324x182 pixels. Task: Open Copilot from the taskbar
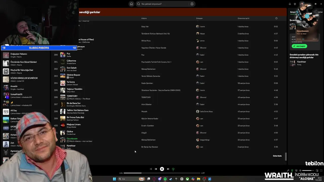[x=193, y=179]
